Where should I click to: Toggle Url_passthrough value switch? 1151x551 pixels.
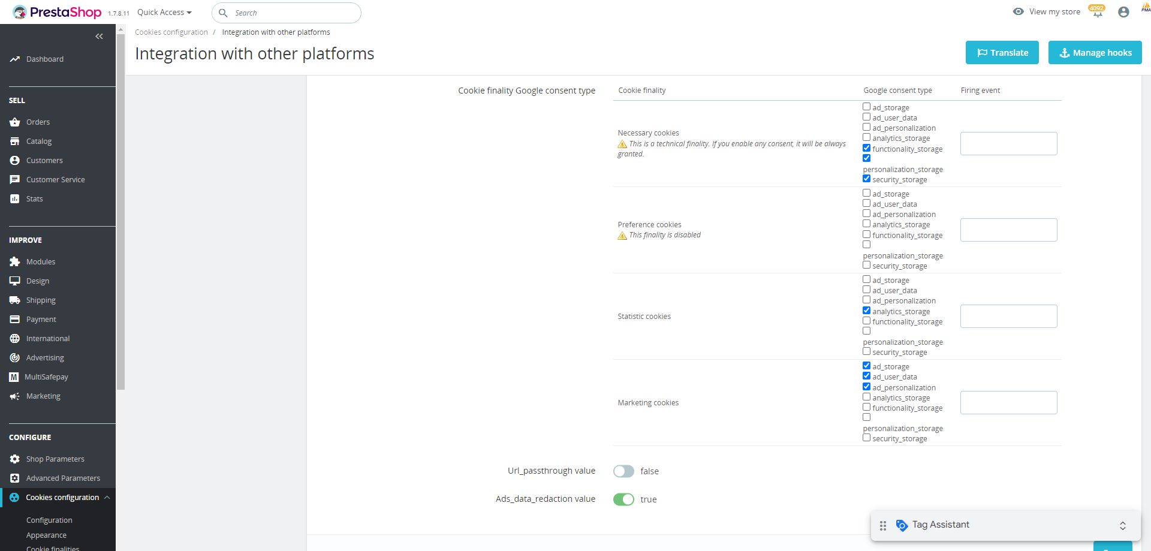(623, 471)
